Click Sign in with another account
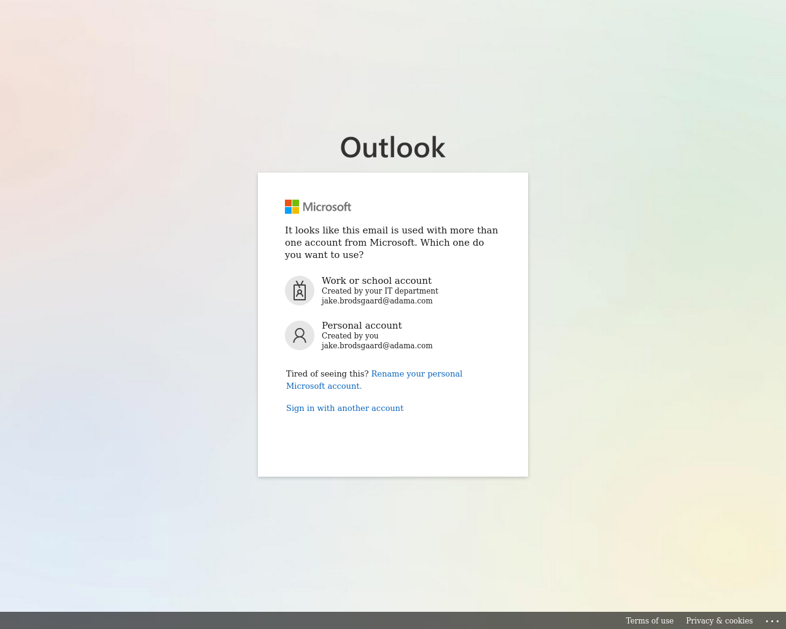The image size is (786, 629). click(x=344, y=408)
